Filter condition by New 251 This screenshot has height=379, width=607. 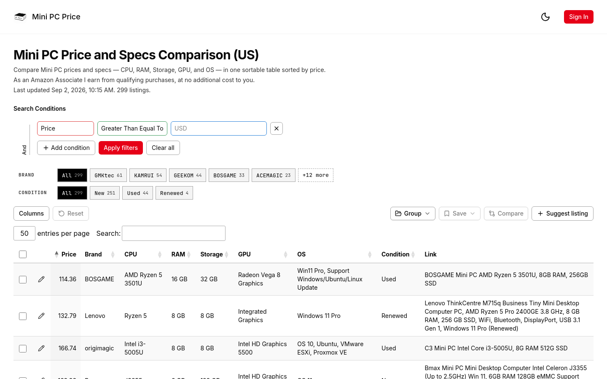(105, 193)
